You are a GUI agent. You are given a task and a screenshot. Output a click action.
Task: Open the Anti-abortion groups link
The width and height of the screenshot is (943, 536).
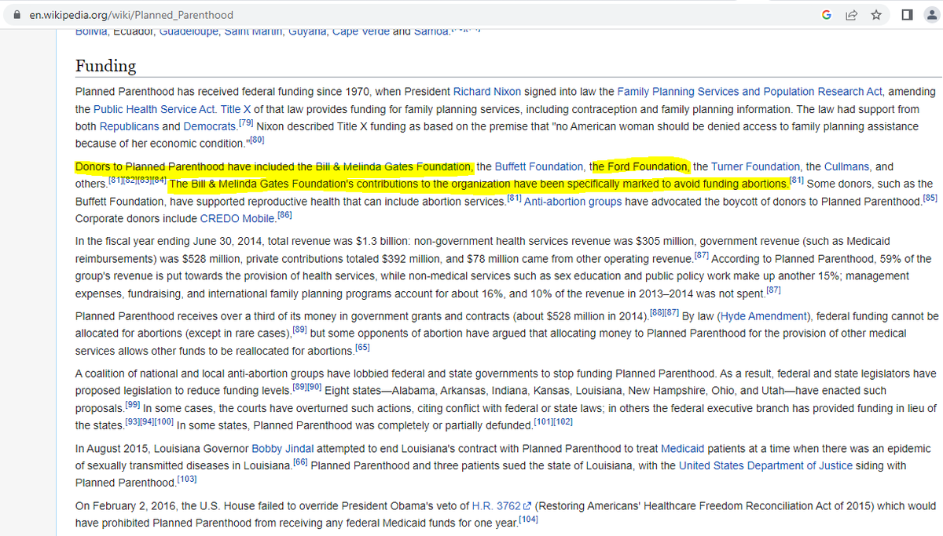[x=573, y=201]
